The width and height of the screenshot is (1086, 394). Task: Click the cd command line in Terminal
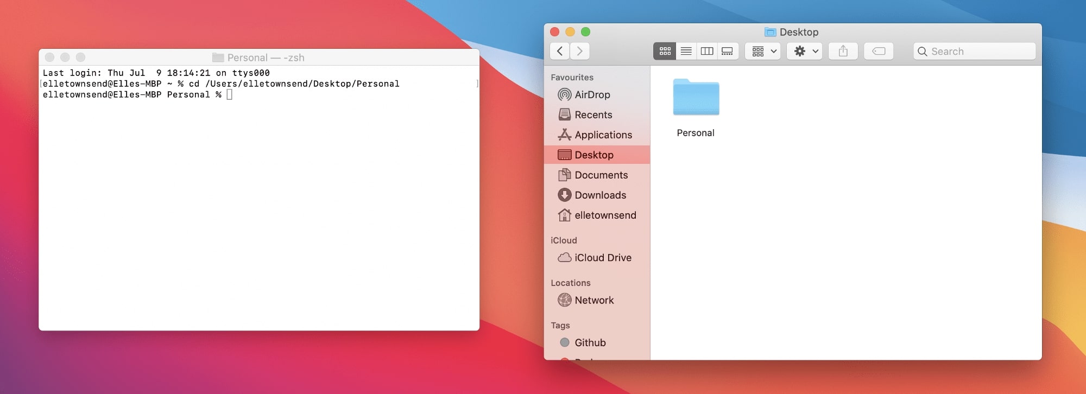221,84
